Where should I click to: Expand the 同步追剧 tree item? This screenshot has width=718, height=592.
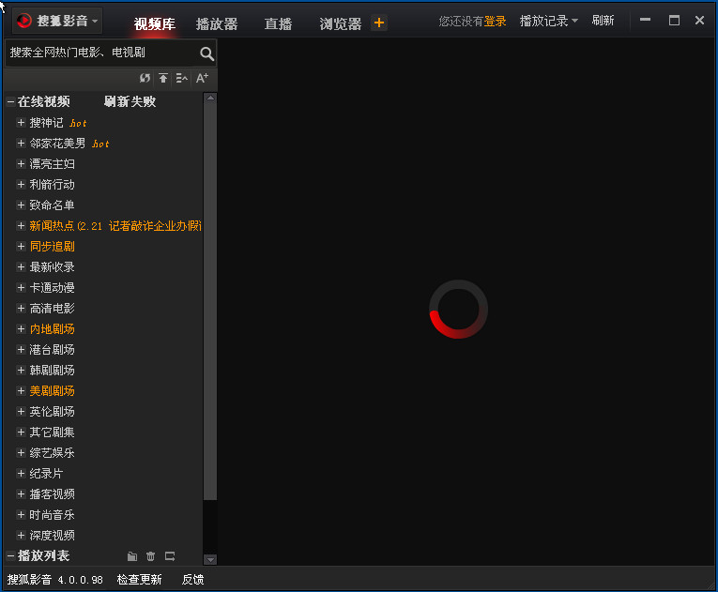pos(21,246)
